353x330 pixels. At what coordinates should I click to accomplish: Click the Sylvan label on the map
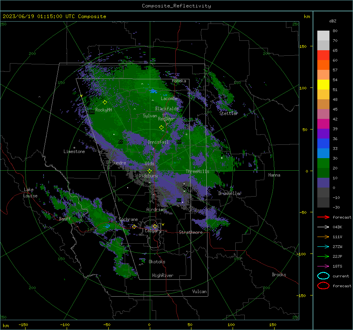(150, 116)
